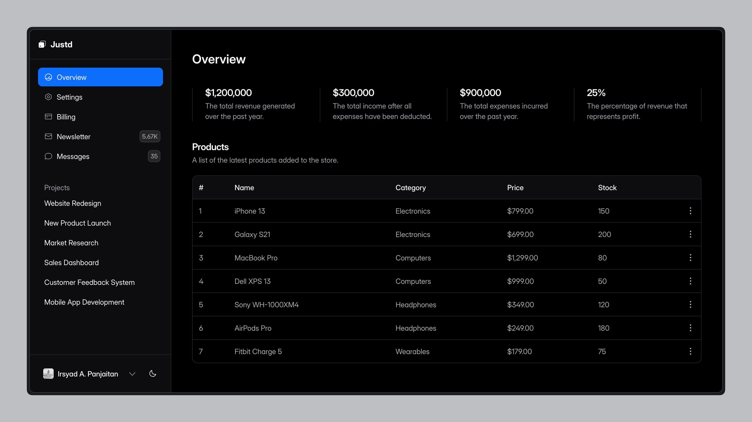
Task: Toggle dark mode with moon icon
Action: [153, 374]
